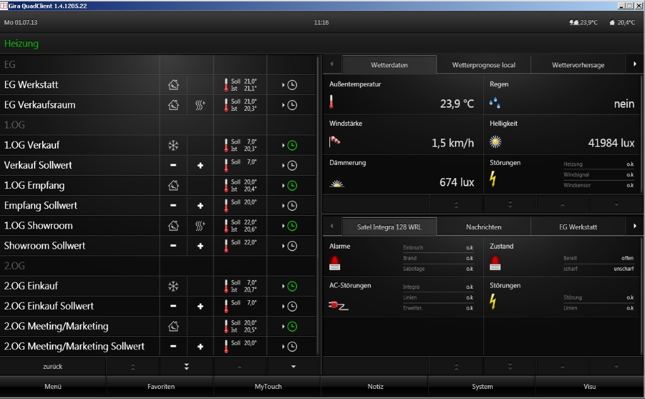The height and width of the screenshot is (399, 645).
Task: Open the Nachrichten tab
Action: click(483, 227)
